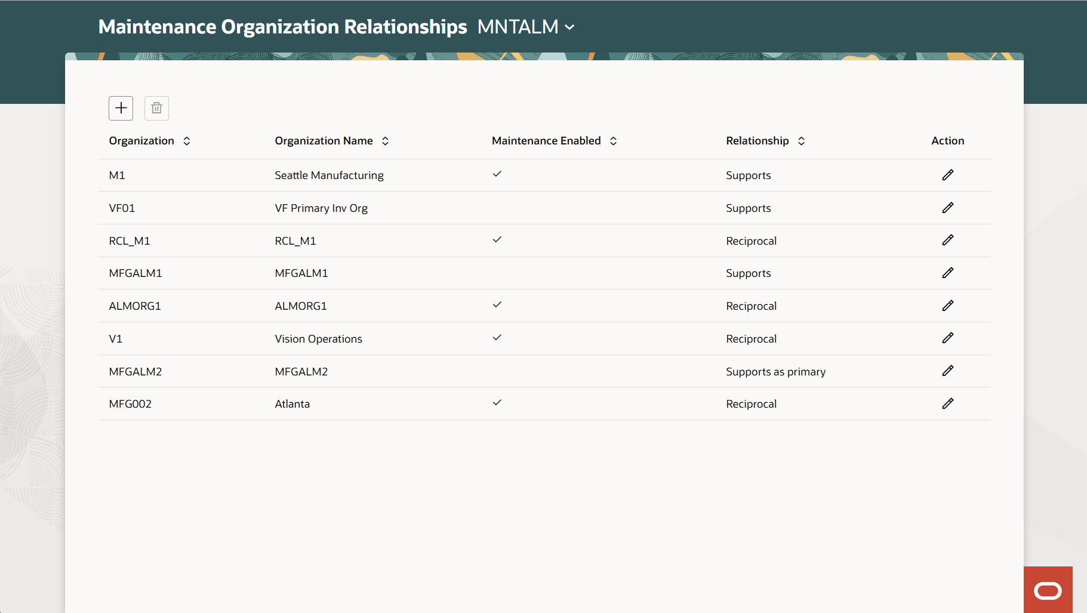This screenshot has width=1087, height=613.
Task: Sort by the Relationship column
Action: click(x=802, y=141)
